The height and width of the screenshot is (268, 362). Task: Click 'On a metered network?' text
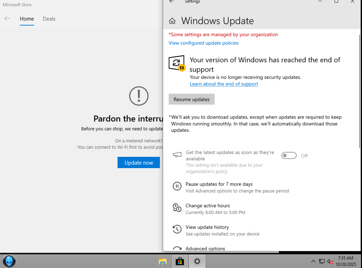pos(139,141)
